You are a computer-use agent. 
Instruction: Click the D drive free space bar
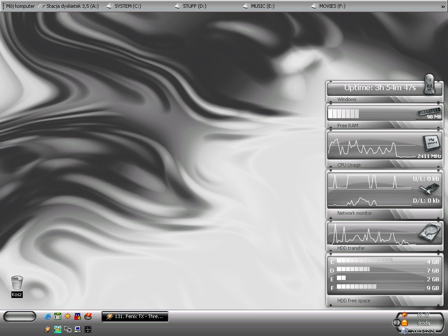[x=353, y=269]
